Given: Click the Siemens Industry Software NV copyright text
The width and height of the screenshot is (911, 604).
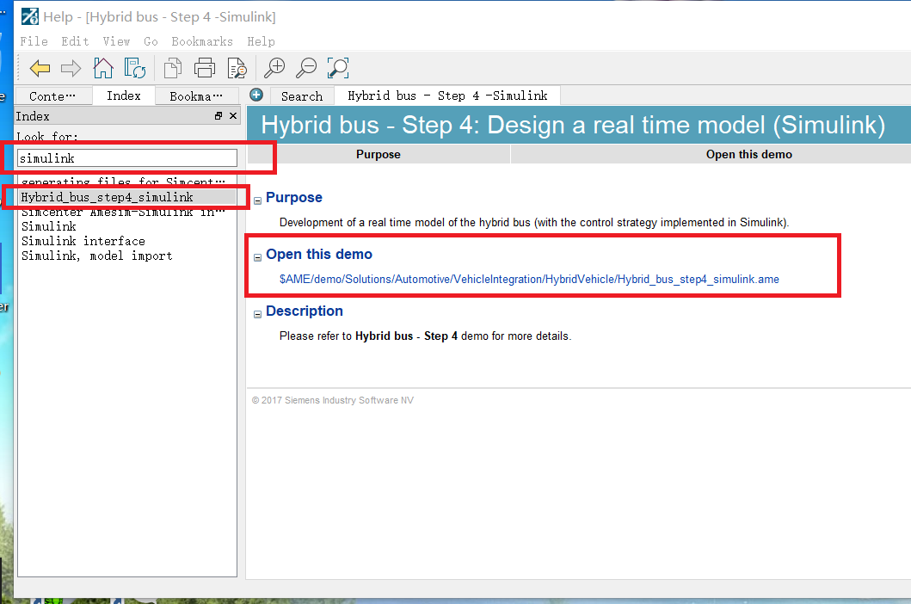Looking at the screenshot, I should [333, 400].
